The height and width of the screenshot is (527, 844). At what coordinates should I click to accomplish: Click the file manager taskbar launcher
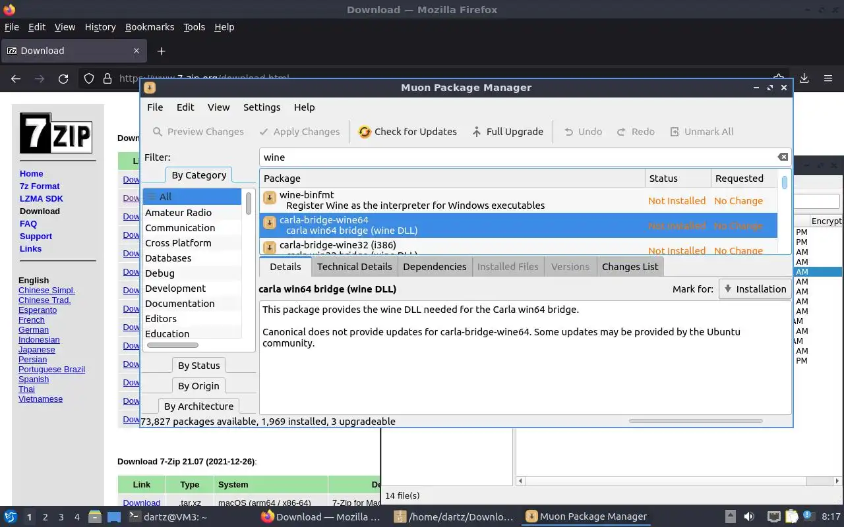pos(94,516)
